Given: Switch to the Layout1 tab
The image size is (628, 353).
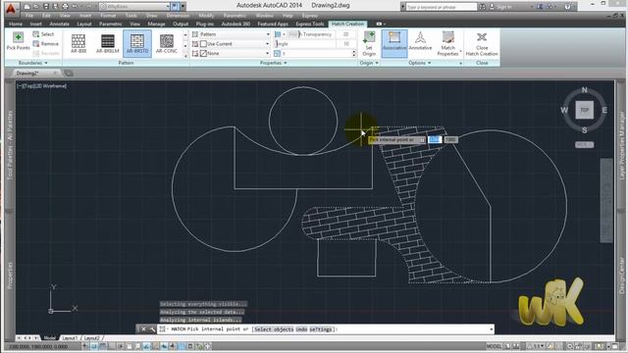Looking at the screenshot, I should [x=70, y=338].
